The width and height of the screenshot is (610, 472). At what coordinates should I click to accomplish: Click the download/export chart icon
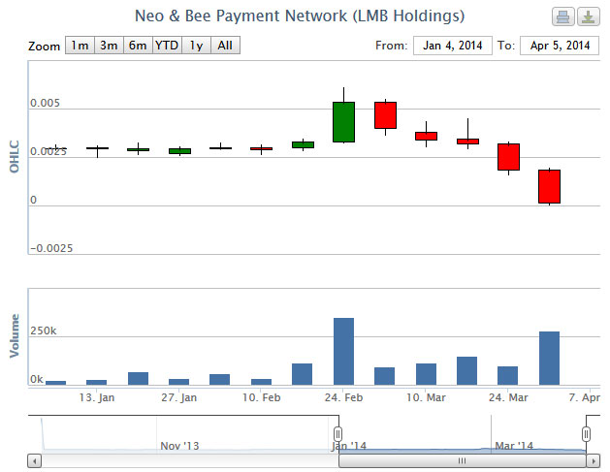pyautogui.click(x=589, y=17)
